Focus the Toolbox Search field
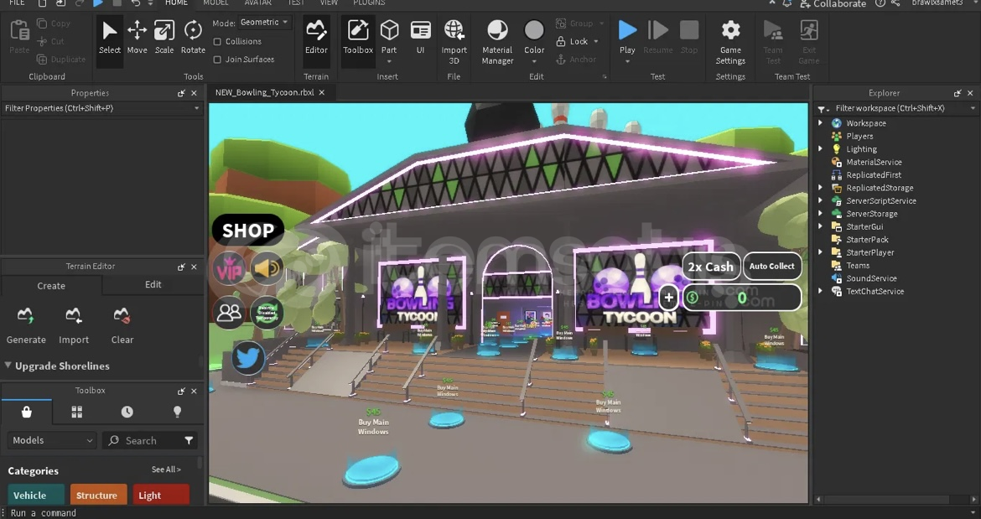 [x=143, y=441]
